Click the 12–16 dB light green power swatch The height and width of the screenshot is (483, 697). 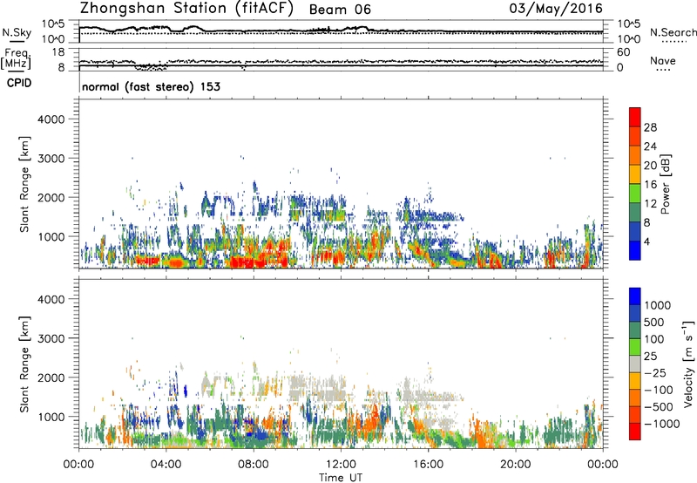coord(635,193)
